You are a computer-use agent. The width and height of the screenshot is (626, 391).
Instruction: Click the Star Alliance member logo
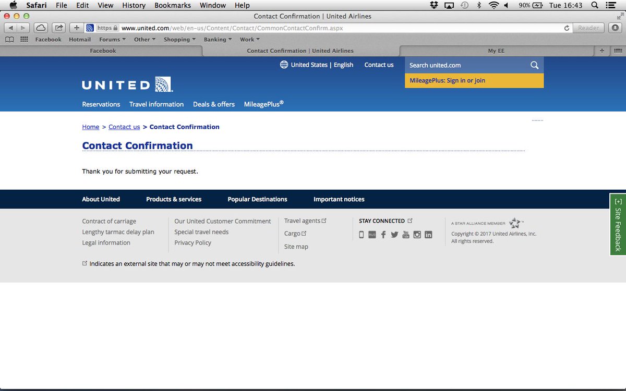487,223
